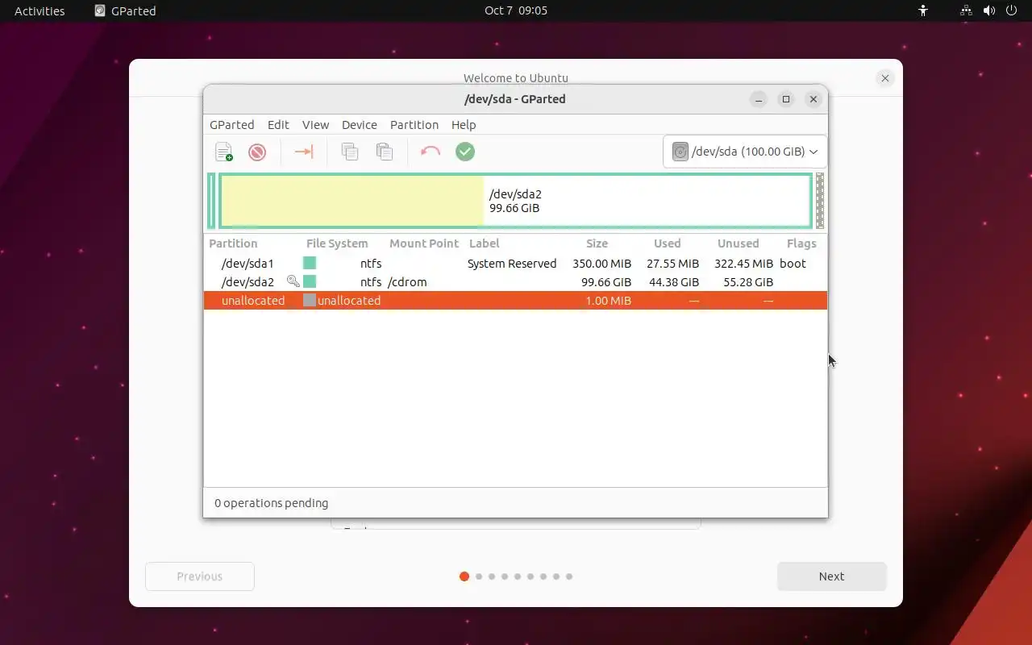Open the View menu
This screenshot has height=645, width=1032.
(x=315, y=125)
